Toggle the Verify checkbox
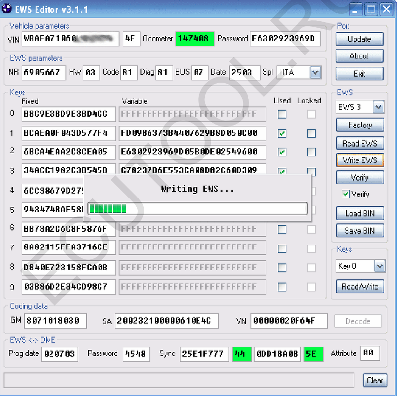Viewport: 397px width, 396px height. 346,194
